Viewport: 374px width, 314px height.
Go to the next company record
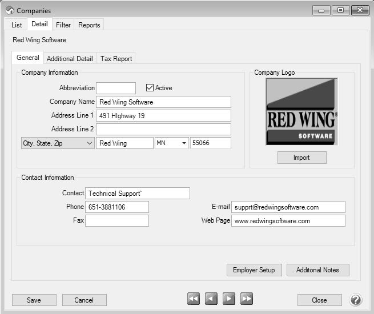click(229, 299)
